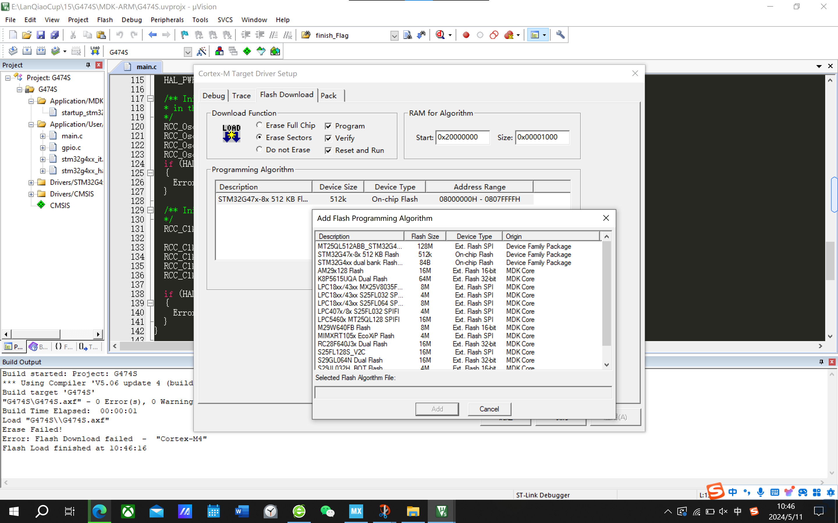This screenshot has height=523, width=838.
Task: Close the Cortex-M Target Driver Setup dialog
Action: (635, 73)
